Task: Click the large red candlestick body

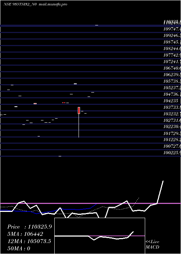Action: click(79, 110)
